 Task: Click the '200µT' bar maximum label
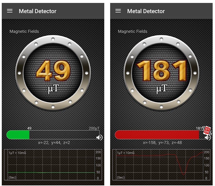tap(94, 128)
